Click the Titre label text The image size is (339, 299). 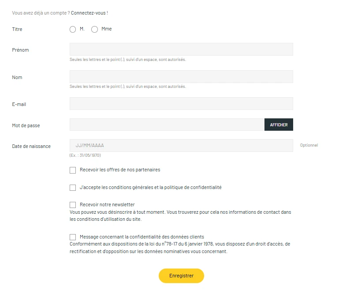click(17, 30)
